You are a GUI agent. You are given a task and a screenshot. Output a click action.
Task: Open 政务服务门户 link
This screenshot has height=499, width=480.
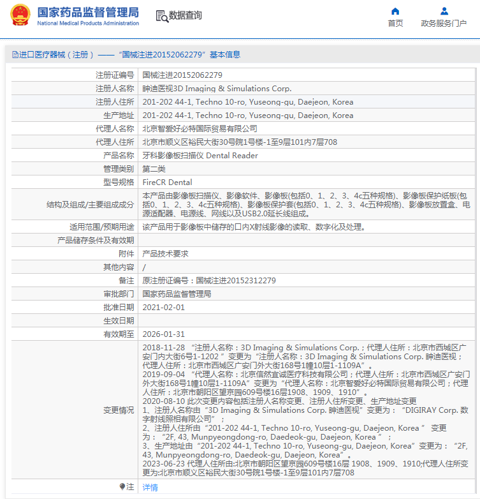click(x=444, y=23)
